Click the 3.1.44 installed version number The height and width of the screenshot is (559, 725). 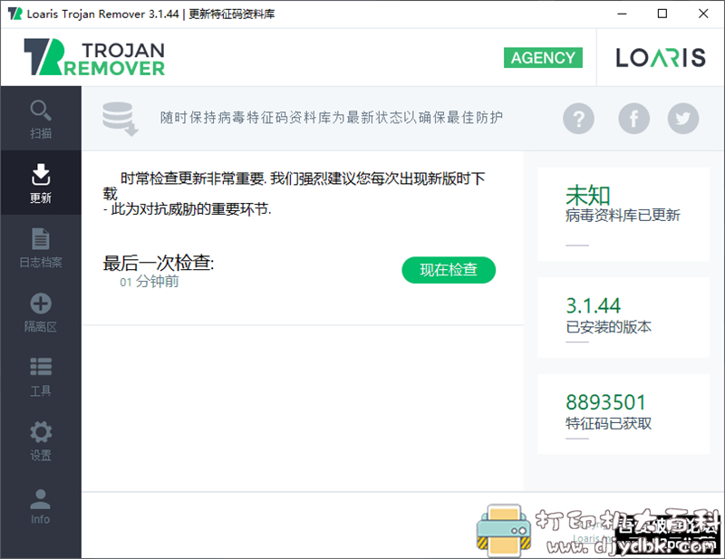[594, 305]
